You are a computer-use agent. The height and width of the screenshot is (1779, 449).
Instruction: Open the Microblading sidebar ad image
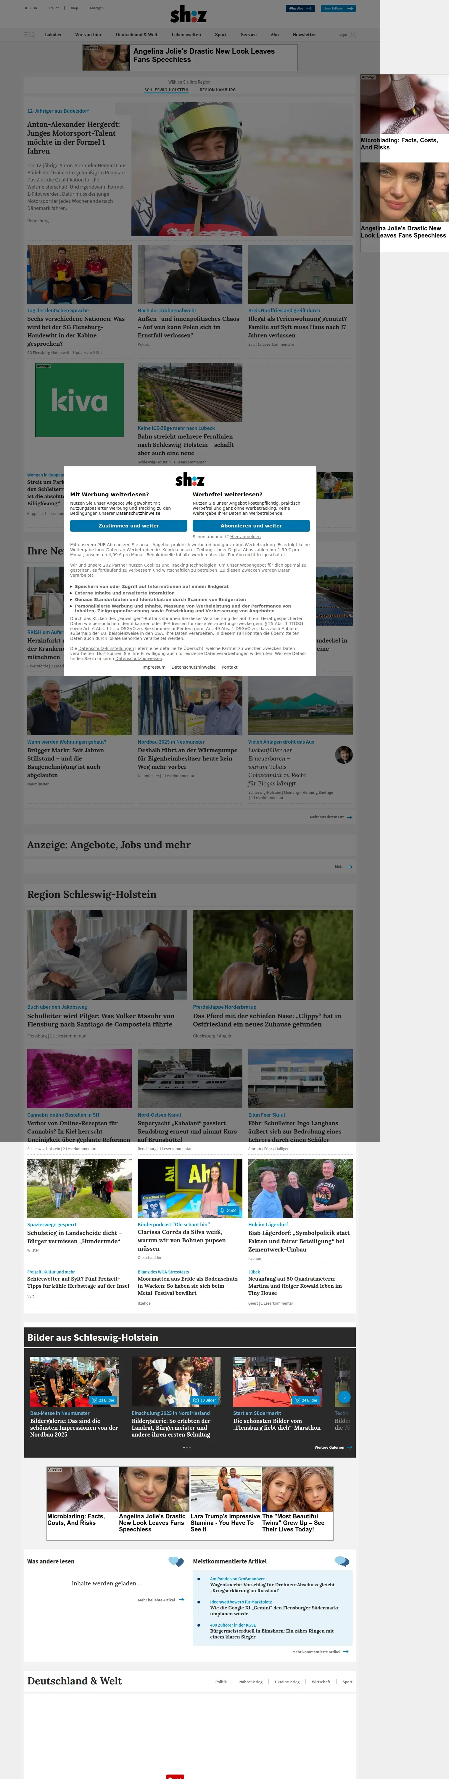pos(404,104)
